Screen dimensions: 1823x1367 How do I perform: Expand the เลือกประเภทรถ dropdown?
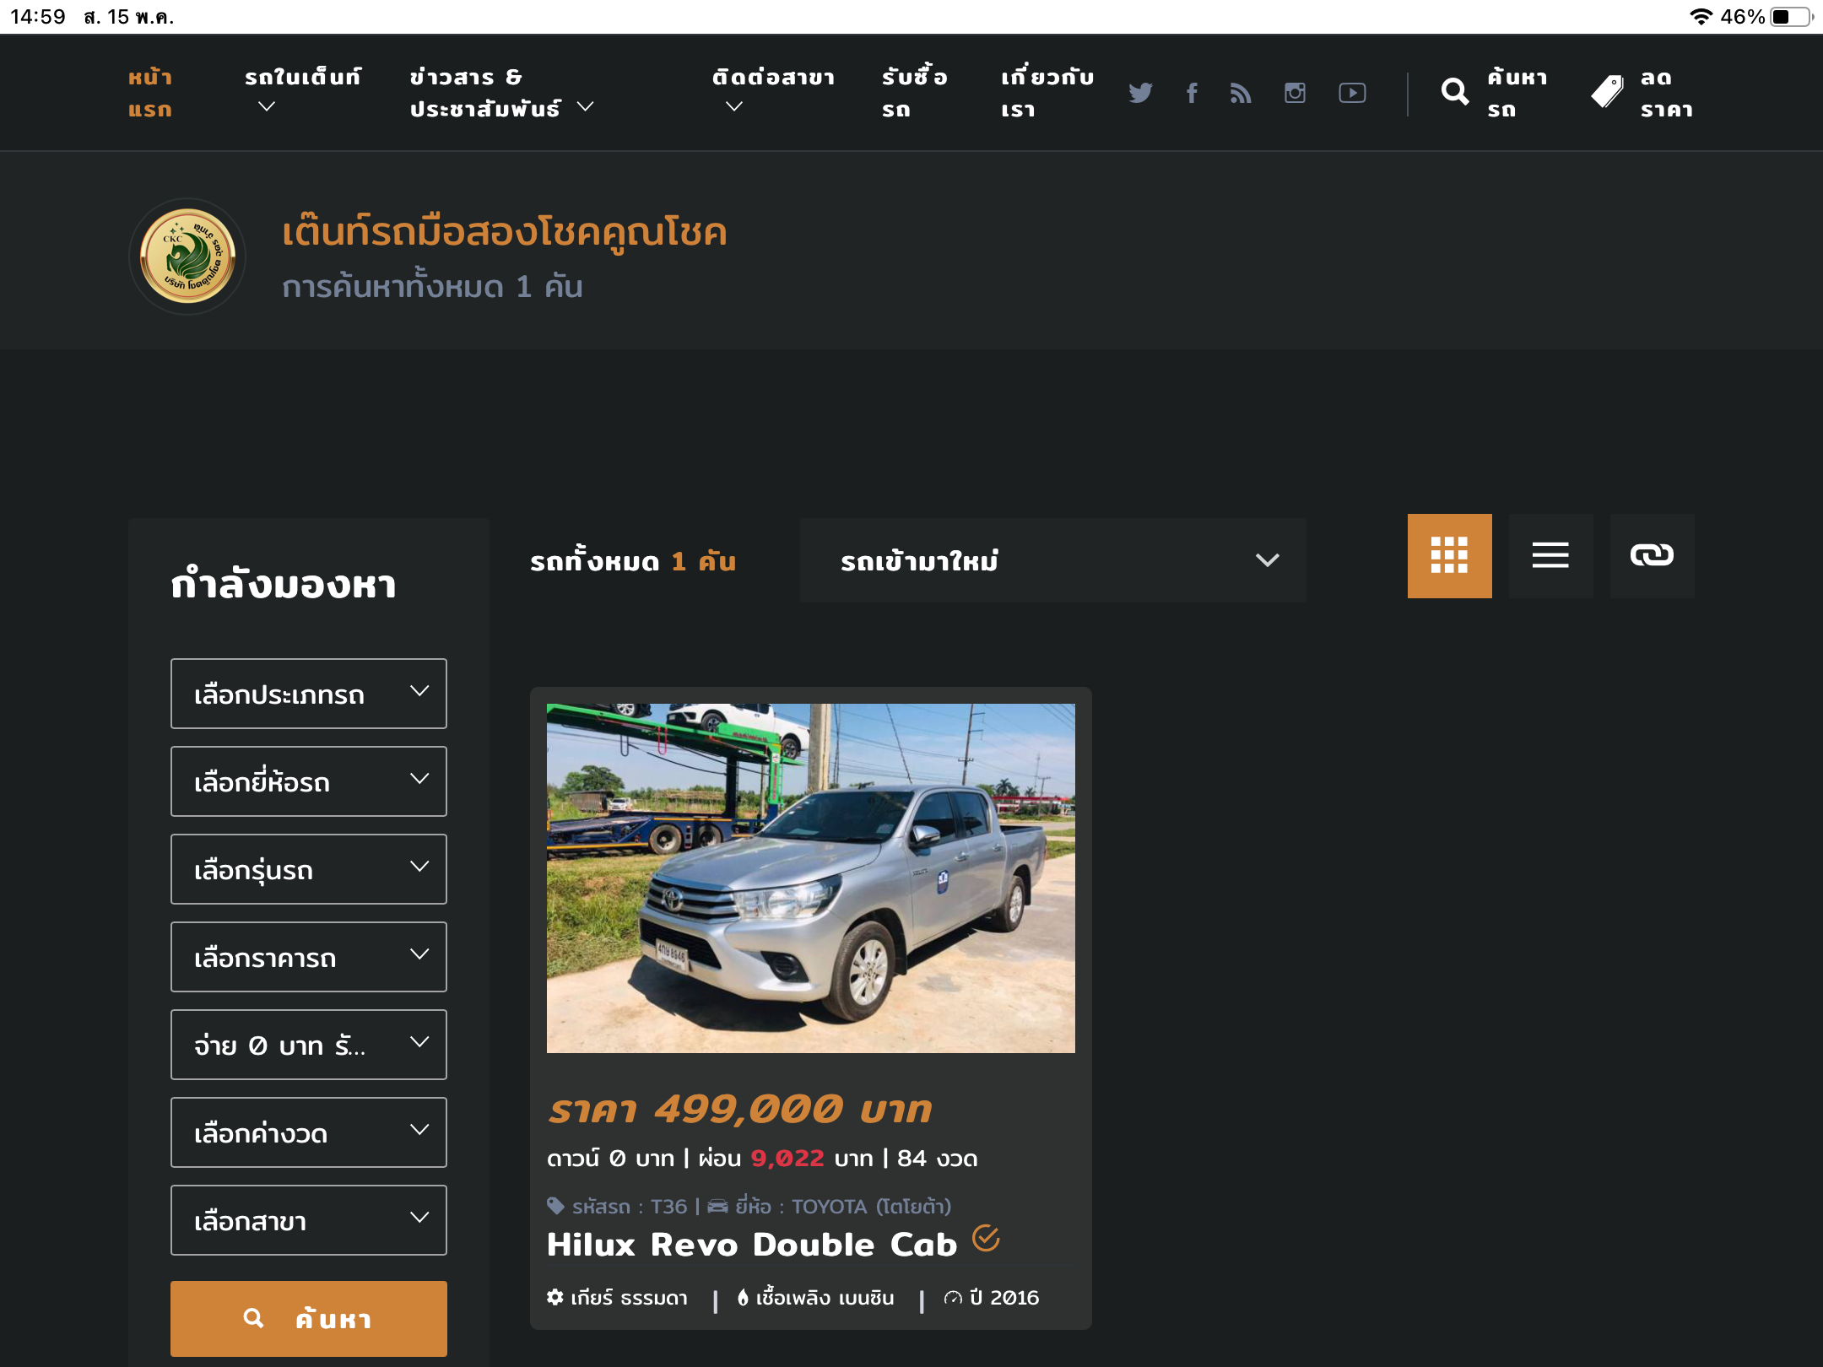point(308,694)
